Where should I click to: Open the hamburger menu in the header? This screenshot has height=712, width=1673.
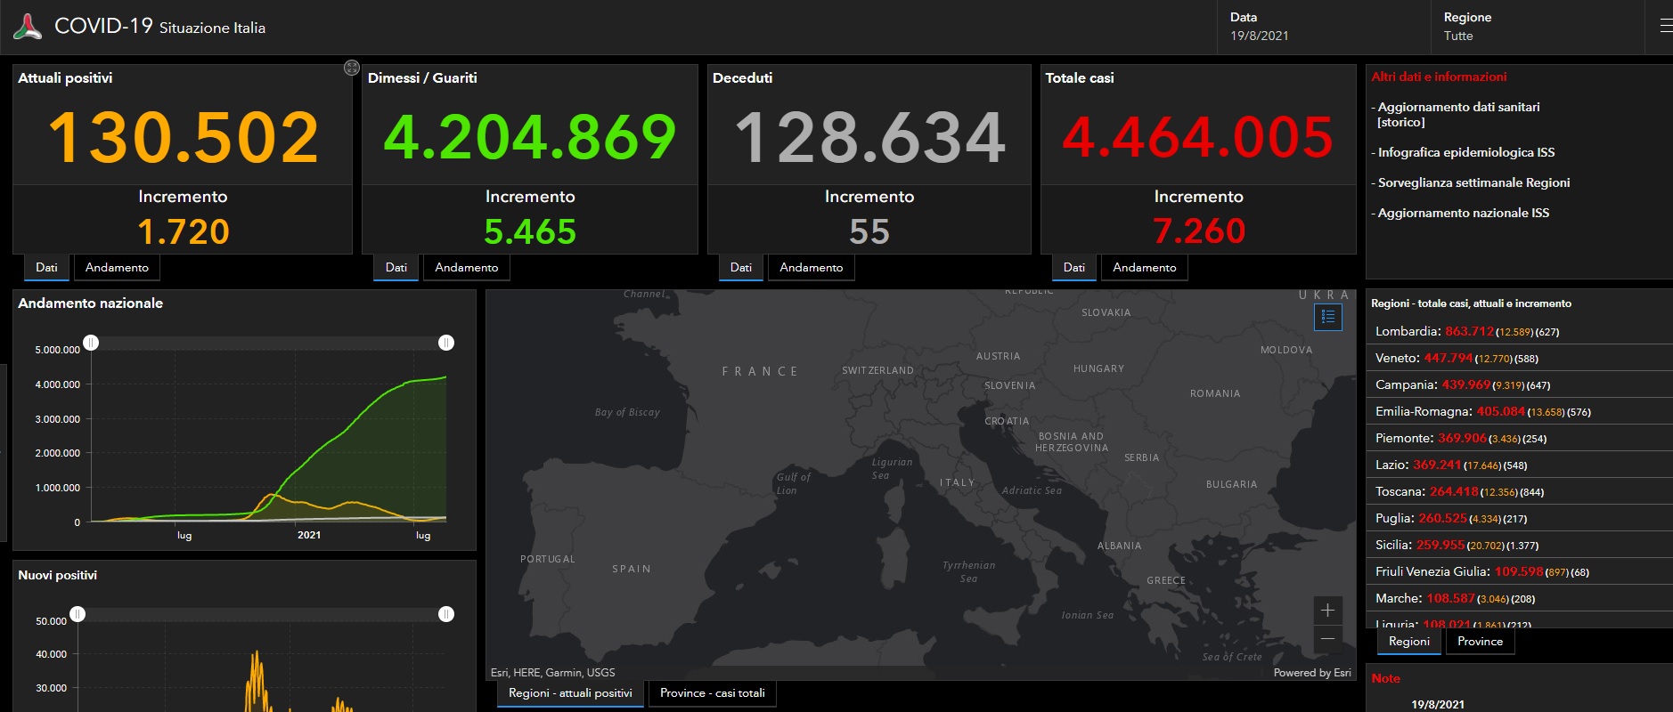coord(1665,27)
